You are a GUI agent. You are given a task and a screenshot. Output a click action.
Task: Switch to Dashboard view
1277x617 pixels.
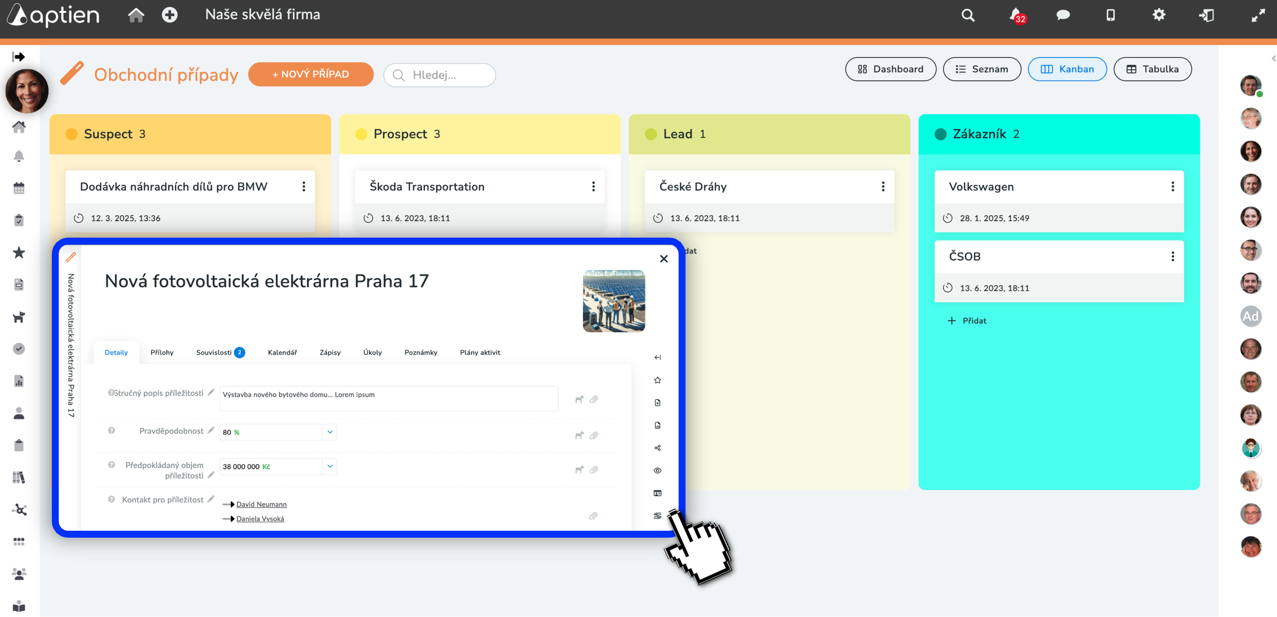pyautogui.click(x=890, y=70)
